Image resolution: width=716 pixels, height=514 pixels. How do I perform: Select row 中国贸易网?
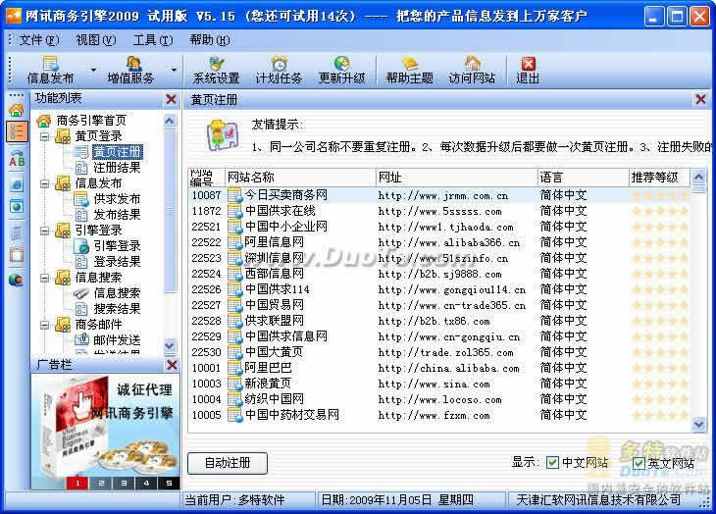pos(439,305)
